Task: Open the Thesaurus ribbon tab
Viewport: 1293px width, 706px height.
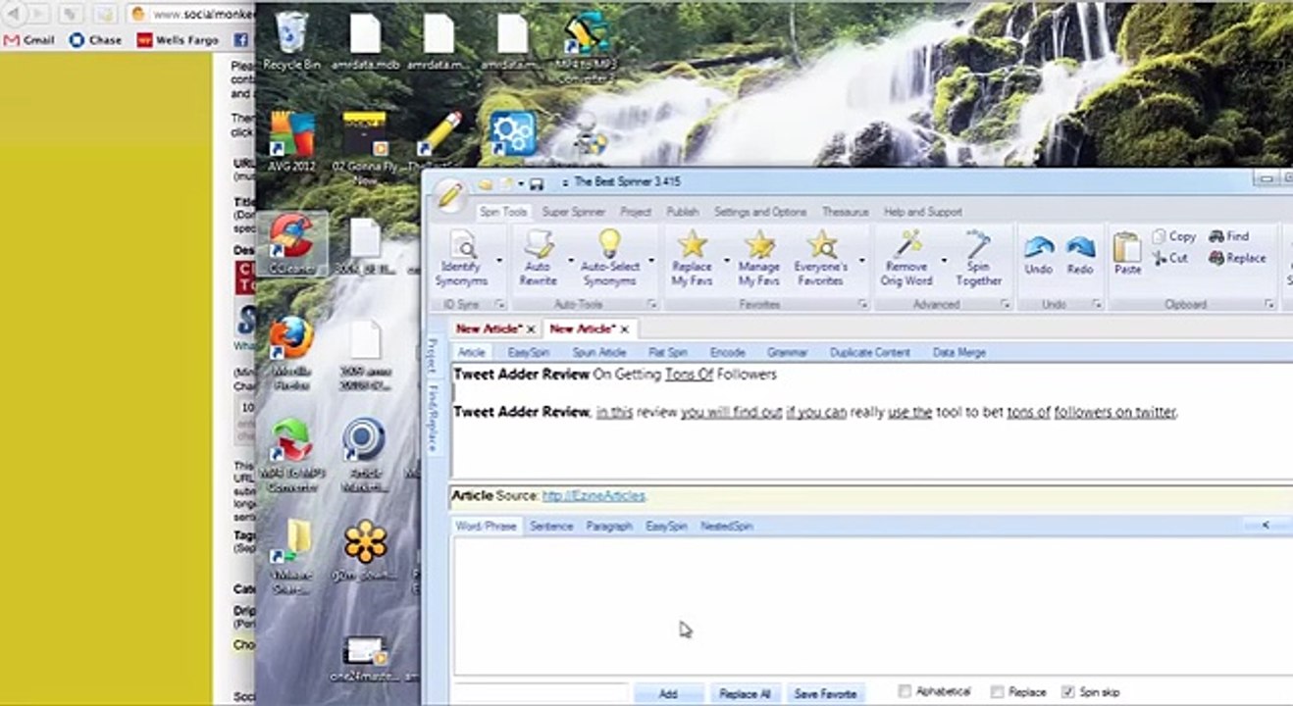Action: 845,212
